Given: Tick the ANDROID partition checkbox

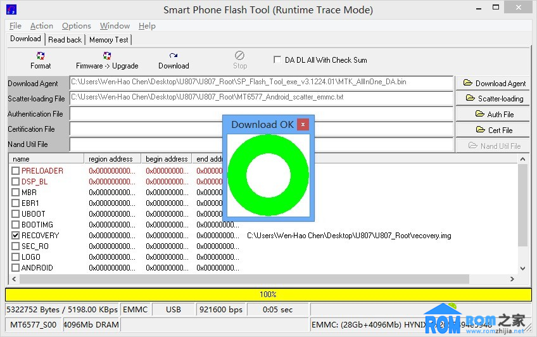Looking at the screenshot, I should (x=16, y=268).
